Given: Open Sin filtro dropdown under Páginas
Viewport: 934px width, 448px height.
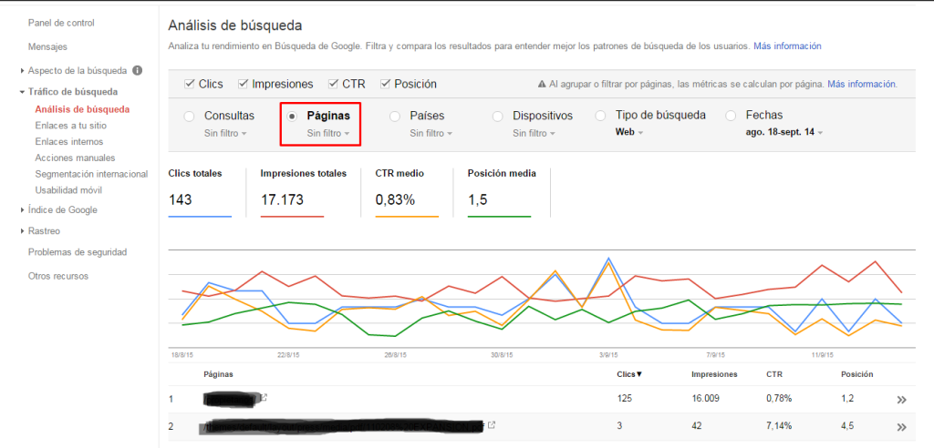Looking at the screenshot, I should (328, 133).
